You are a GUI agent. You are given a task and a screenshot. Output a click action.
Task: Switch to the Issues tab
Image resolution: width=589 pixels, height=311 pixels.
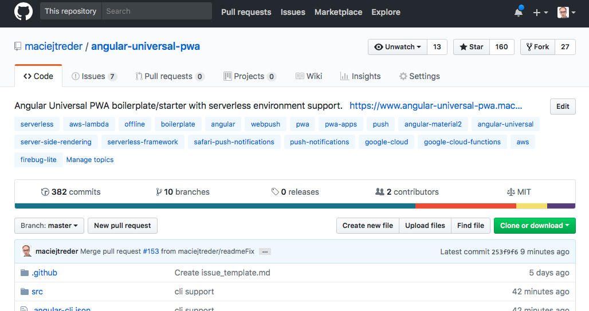[95, 76]
